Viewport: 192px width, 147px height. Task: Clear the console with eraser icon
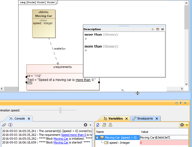pyautogui.click(x=4, y=125)
